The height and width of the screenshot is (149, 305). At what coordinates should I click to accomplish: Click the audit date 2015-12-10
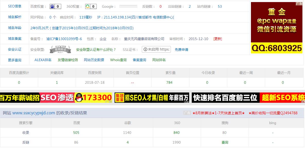click(x=198, y=39)
